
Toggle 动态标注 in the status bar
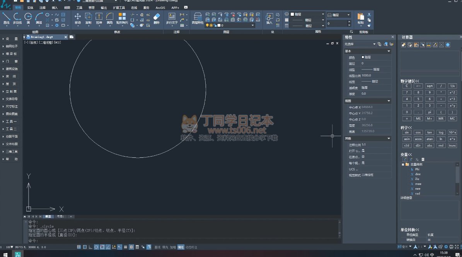(x=191, y=247)
